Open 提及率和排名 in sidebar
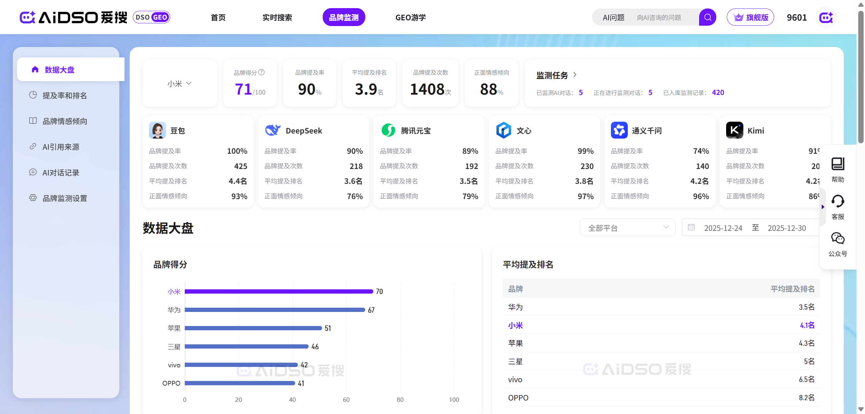Screen dimensions: 865x414 [x=65, y=95]
